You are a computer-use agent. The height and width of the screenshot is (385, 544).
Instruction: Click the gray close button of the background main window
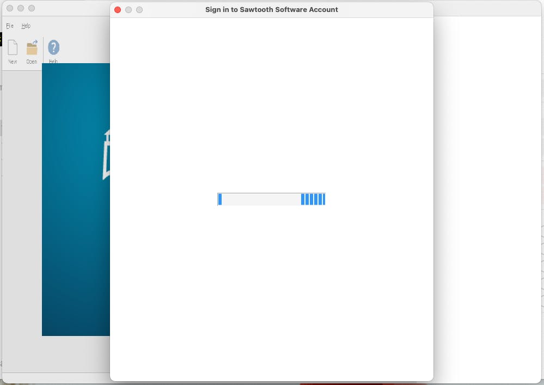[x=10, y=8]
